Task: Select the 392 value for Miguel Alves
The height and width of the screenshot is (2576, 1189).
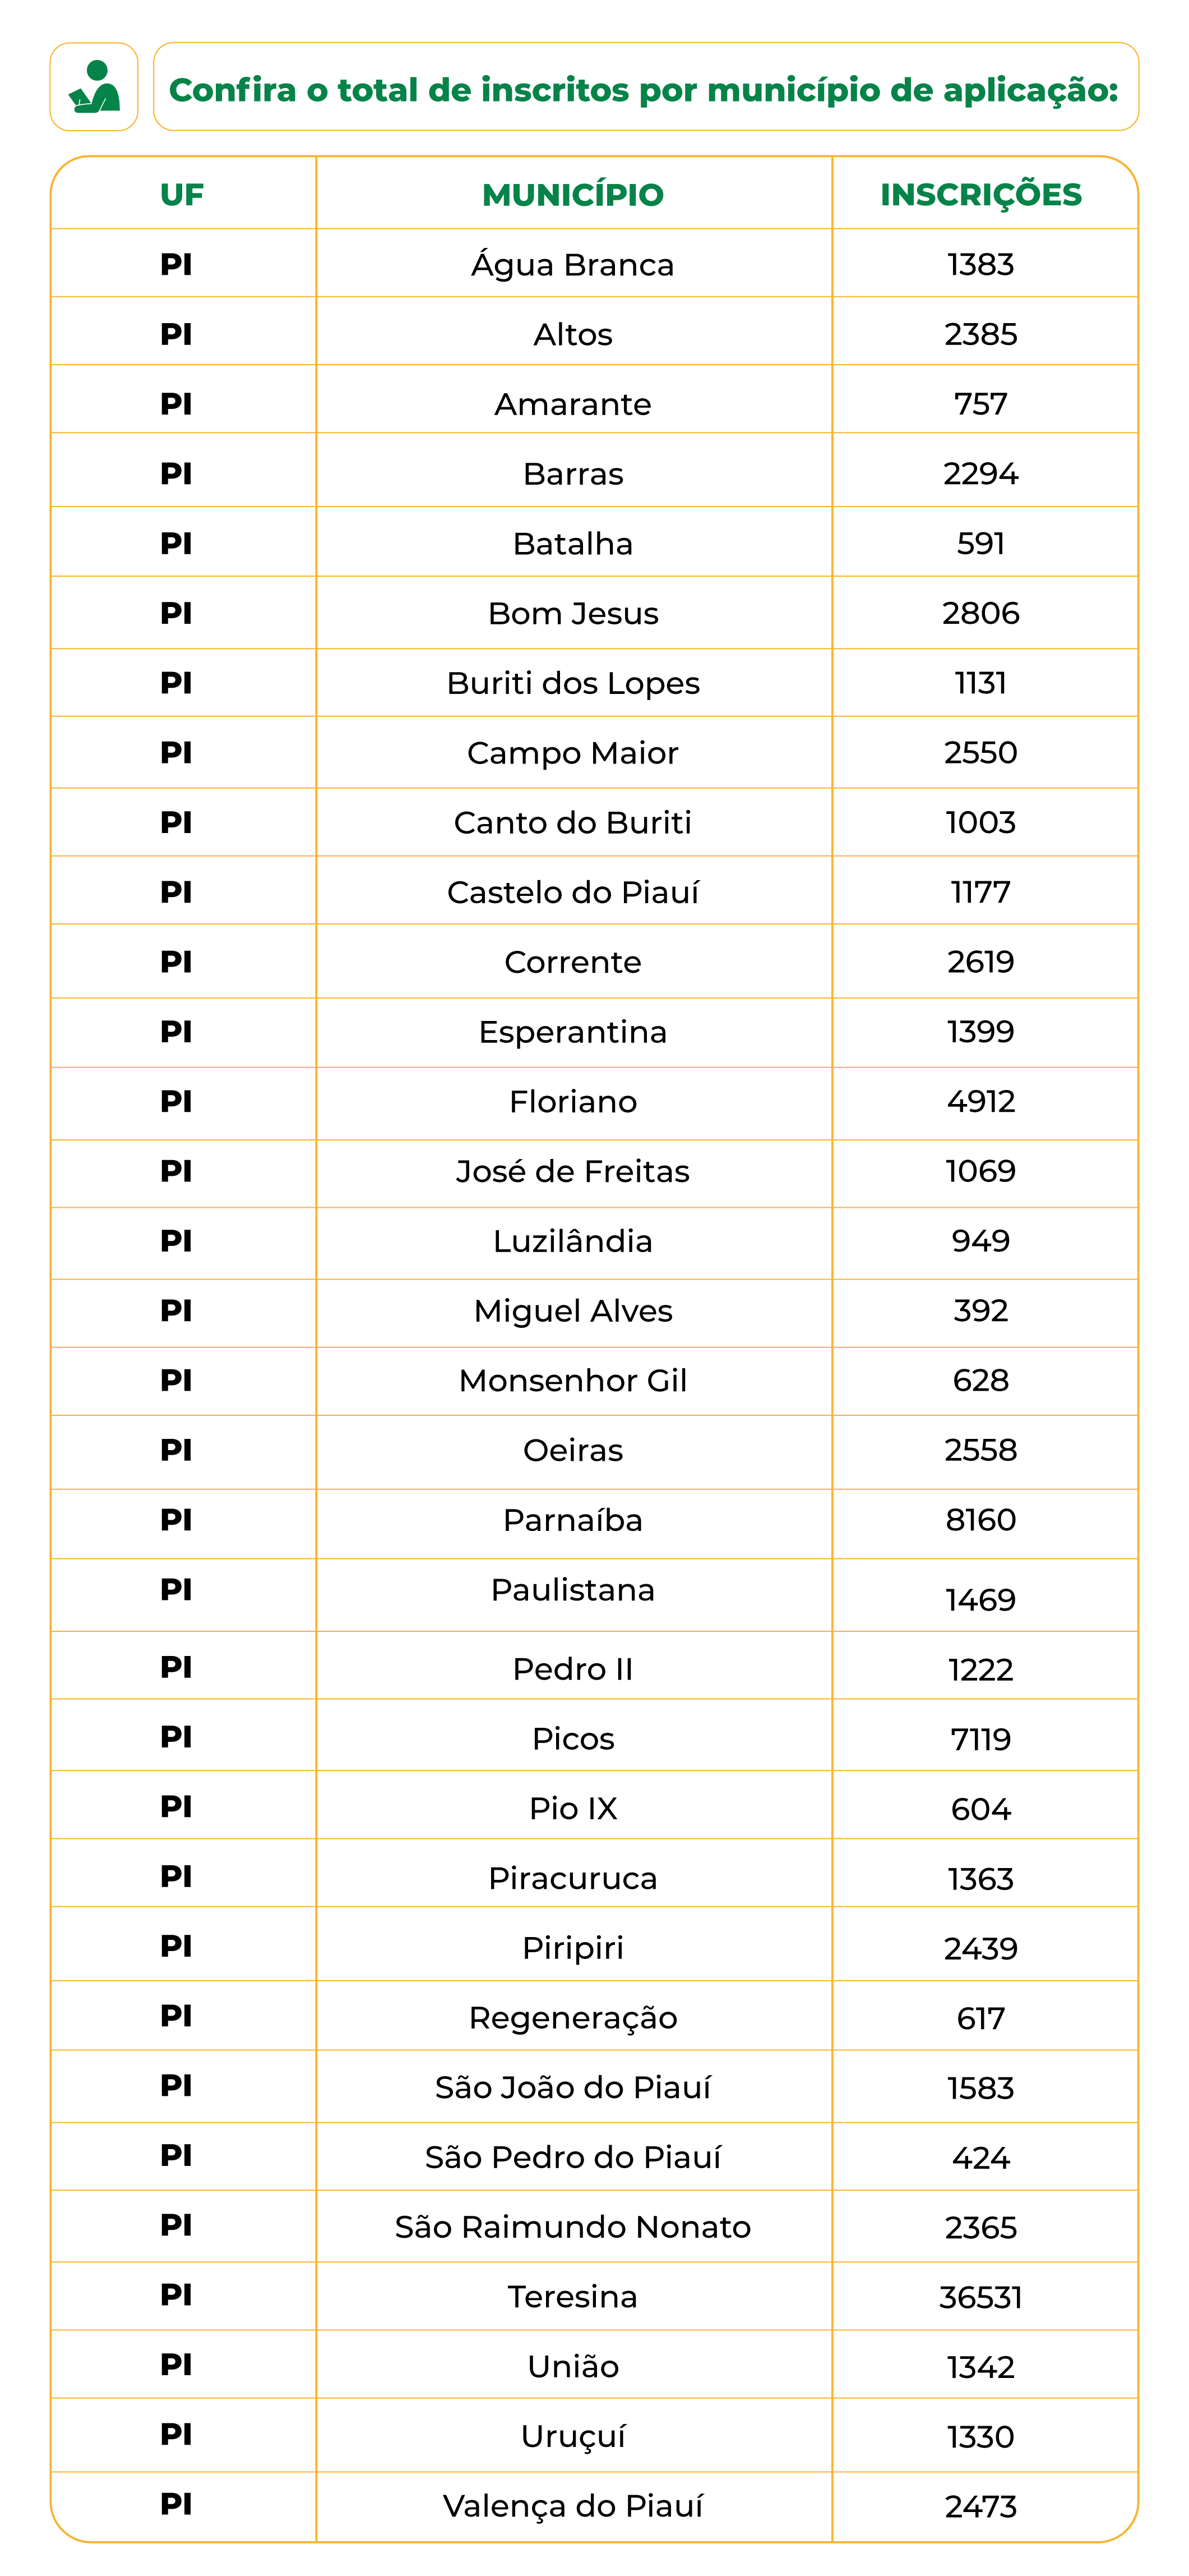Action: (980, 1310)
